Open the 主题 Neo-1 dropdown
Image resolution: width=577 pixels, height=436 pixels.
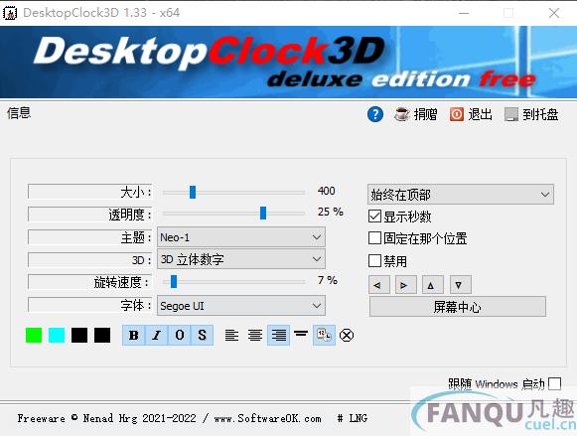pyautogui.click(x=241, y=237)
